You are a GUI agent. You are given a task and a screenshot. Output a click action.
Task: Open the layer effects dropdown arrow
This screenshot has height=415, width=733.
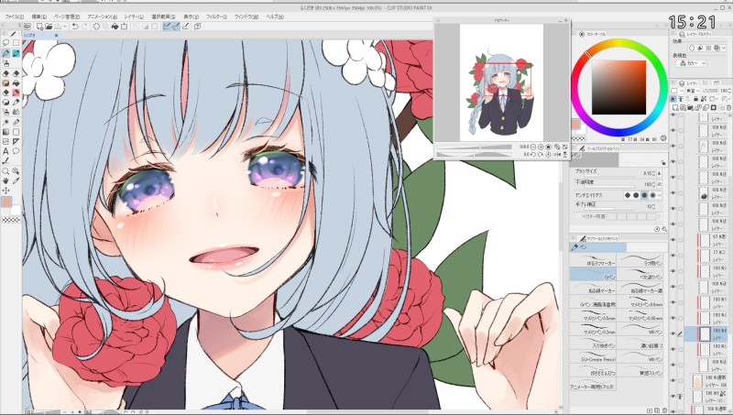click(x=724, y=49)
